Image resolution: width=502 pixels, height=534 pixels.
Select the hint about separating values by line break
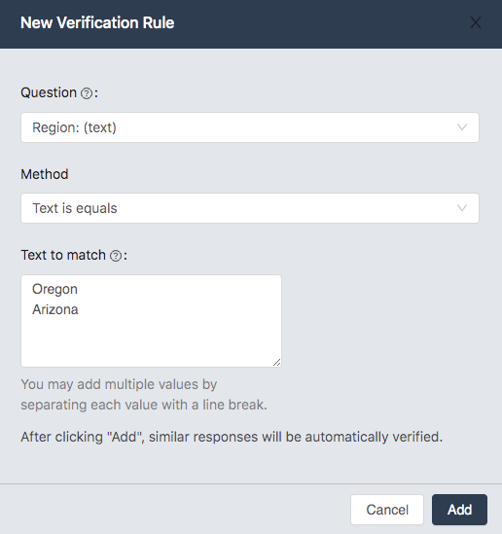point(144,394)
